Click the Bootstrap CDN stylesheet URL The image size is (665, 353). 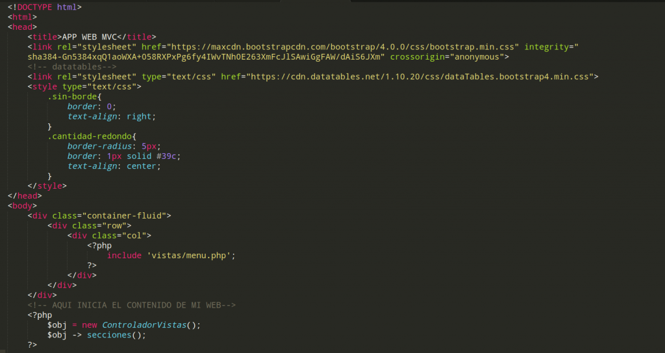point(344,47)
